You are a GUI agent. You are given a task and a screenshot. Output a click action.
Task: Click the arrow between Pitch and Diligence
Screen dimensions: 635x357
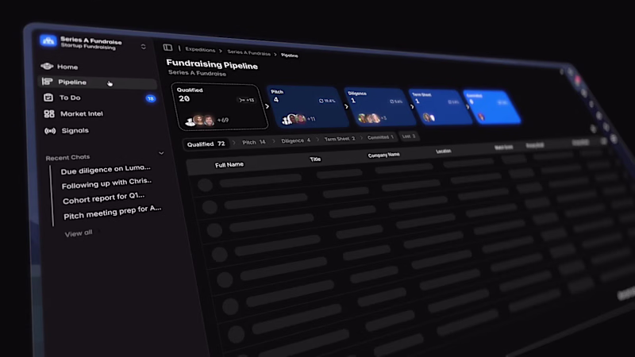pyautogui.click(x=346, y=107)
